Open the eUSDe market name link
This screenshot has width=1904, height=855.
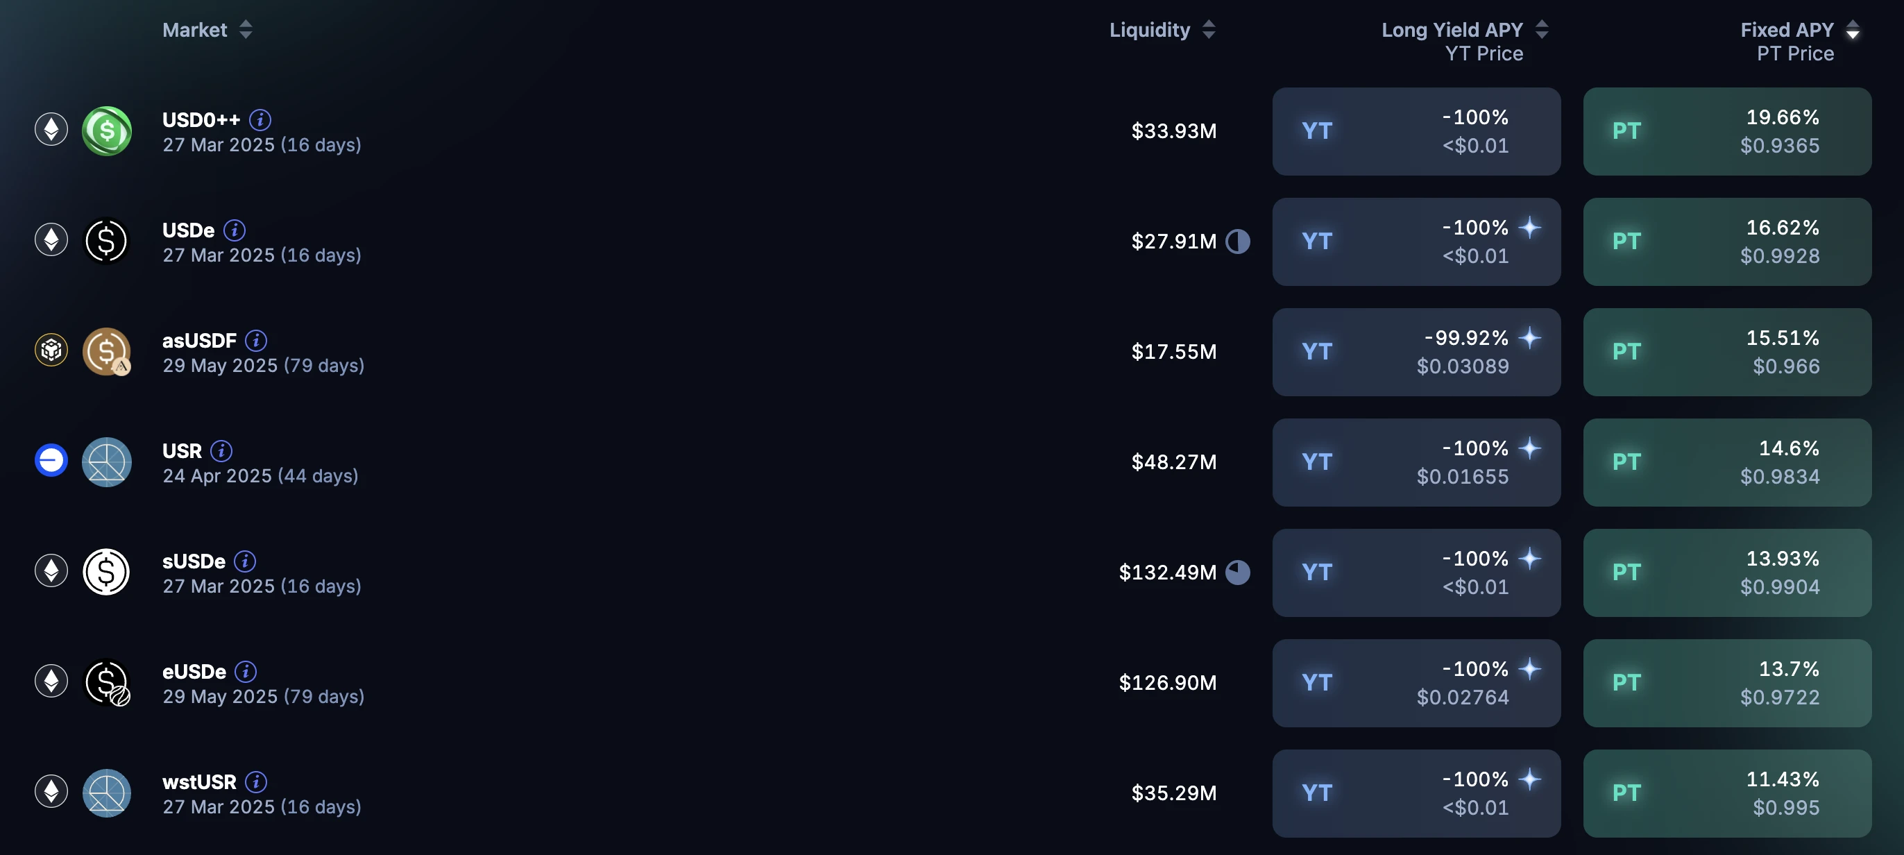[194, 672]
